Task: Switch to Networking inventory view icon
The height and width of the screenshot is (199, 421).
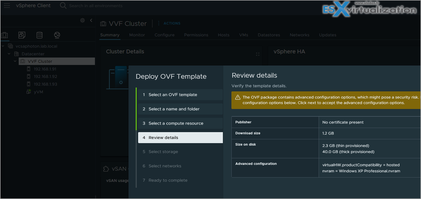Action: (57, 35)
